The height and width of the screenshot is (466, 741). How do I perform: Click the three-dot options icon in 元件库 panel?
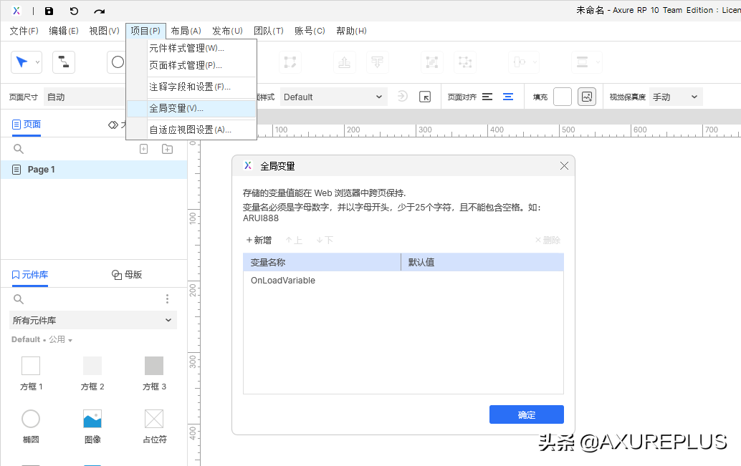click(167, 298)
